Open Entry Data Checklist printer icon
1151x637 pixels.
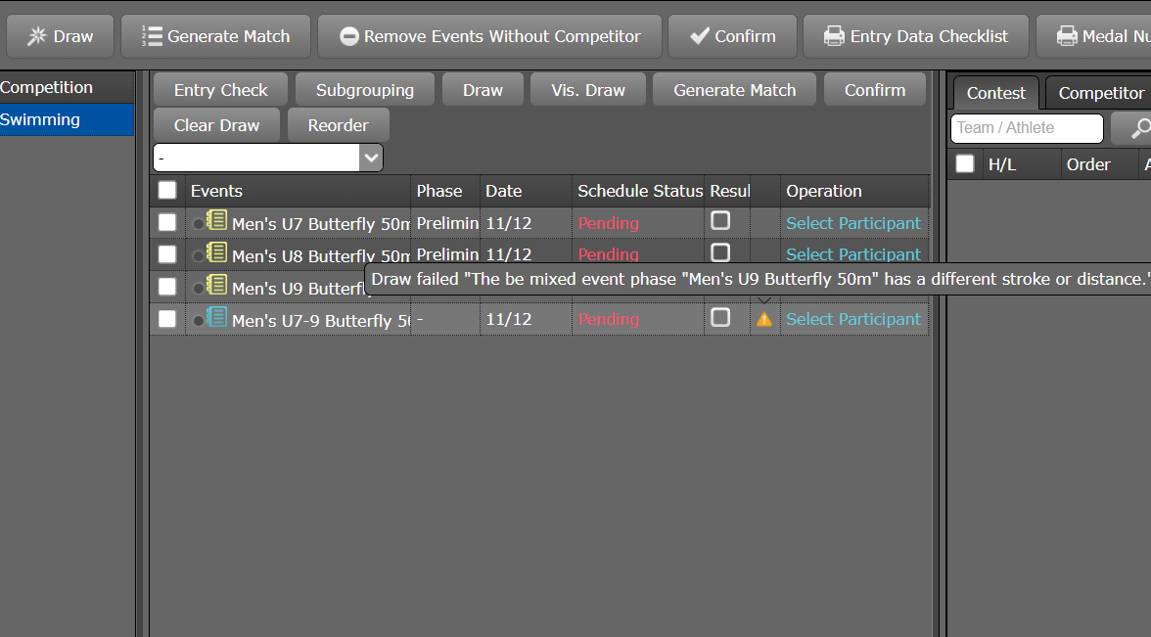click(x=833, y=35)
